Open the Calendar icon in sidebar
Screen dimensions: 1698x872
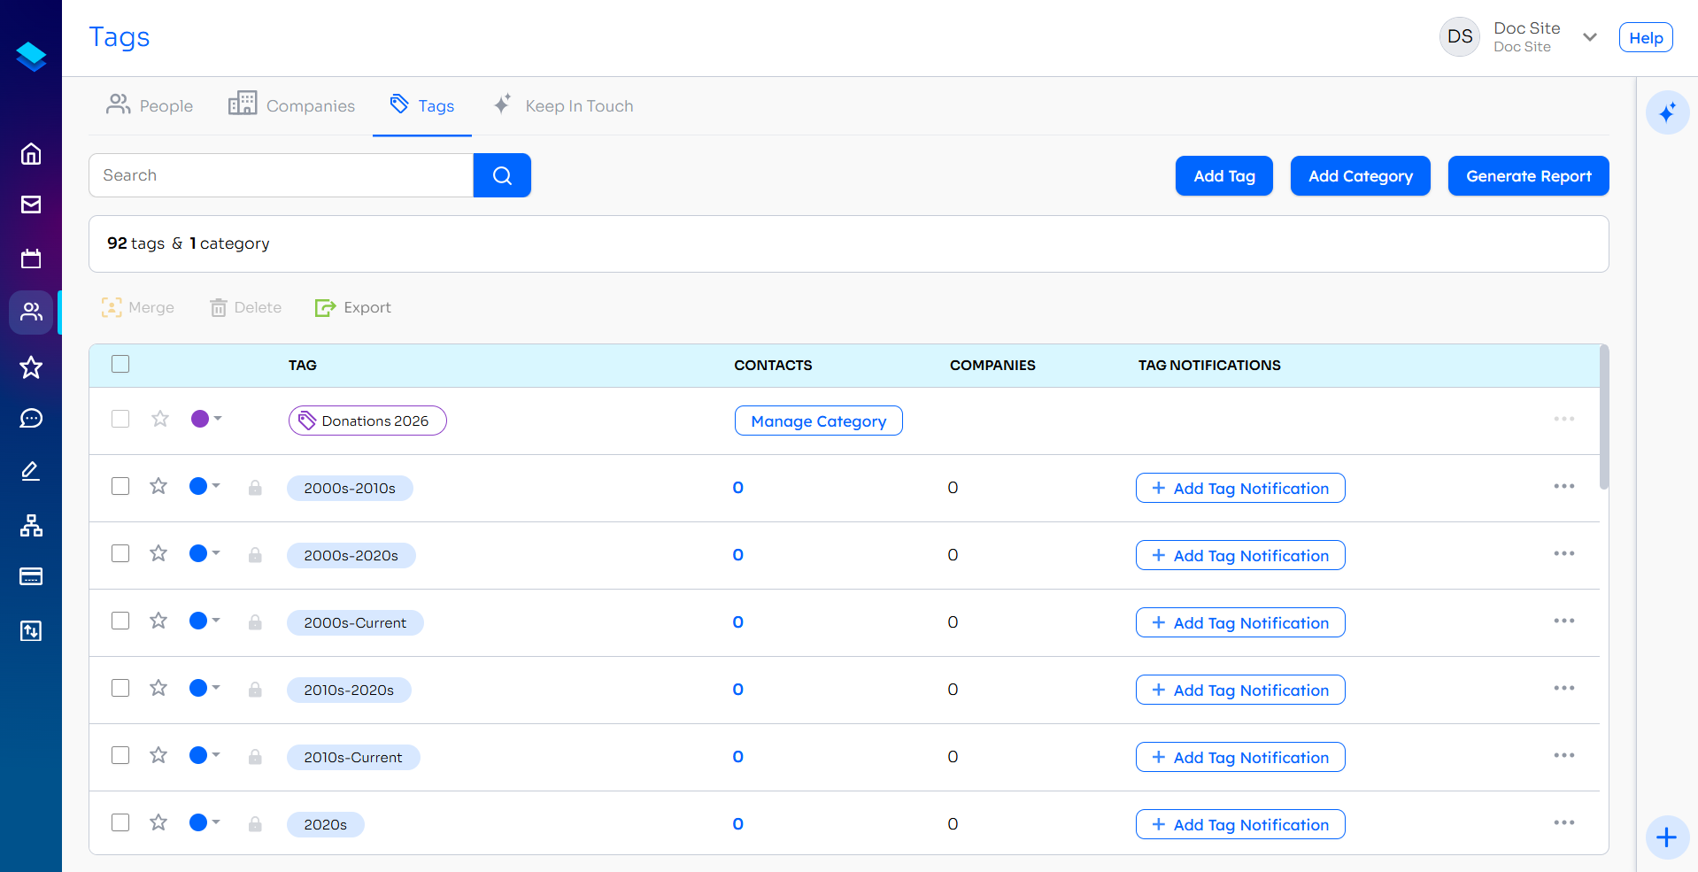point(31,259)
